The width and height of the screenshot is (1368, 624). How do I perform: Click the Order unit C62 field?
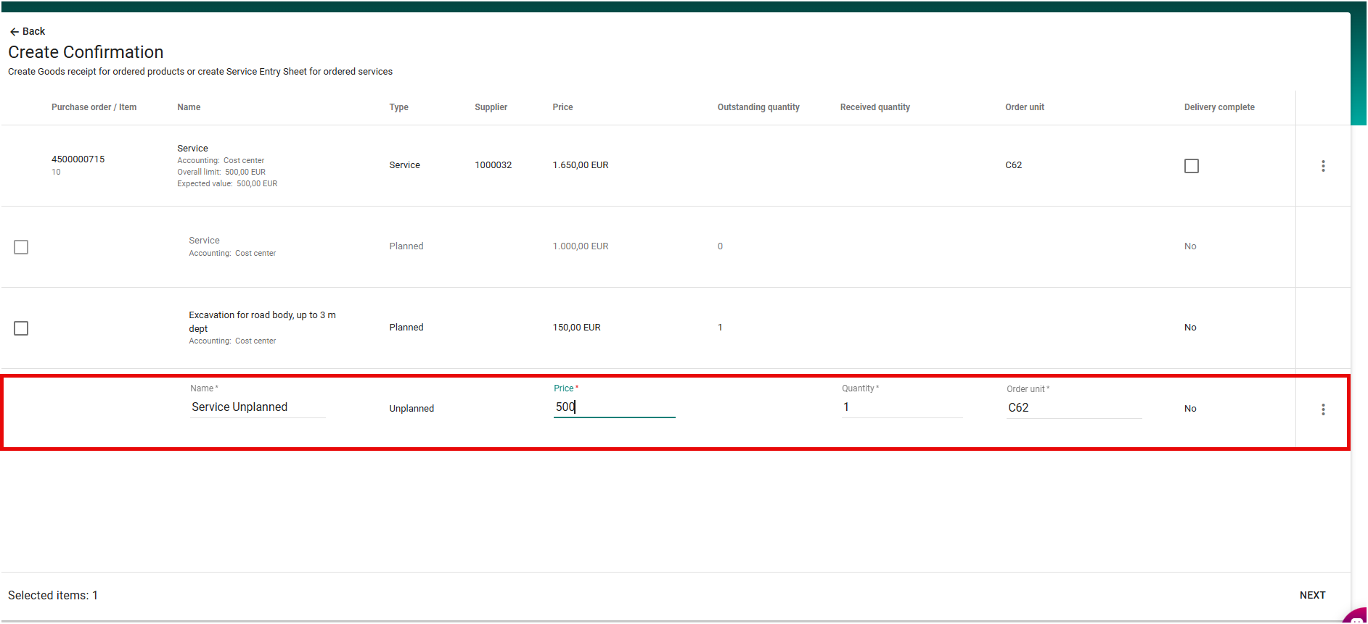1073,408
